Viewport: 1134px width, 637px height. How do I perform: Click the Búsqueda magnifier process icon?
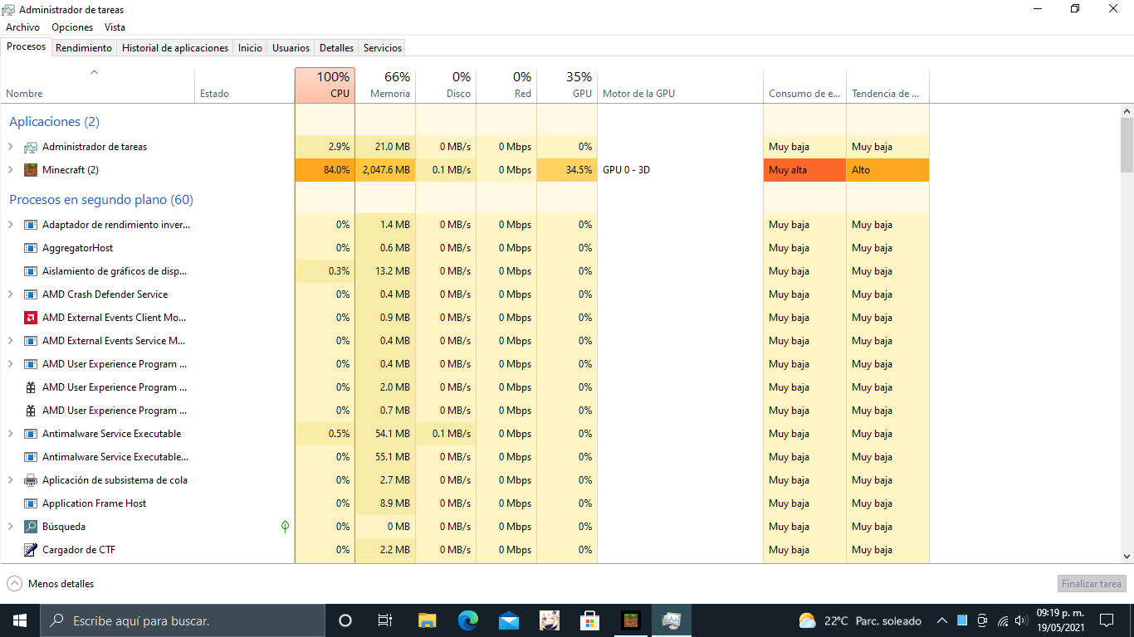(31, 527)
